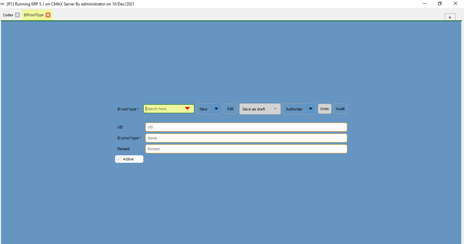Expand the New button's dropdown arrow
This screenshot has height=244, width=464.
point(216,109)
